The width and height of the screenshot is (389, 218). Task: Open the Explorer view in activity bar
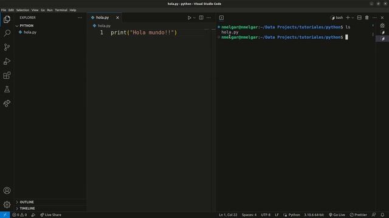(7, 19)
